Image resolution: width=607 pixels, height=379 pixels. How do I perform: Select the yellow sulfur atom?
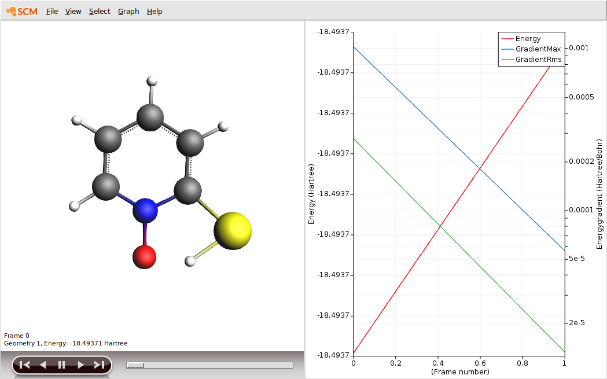pyautogui.click(x=233, y=231)
